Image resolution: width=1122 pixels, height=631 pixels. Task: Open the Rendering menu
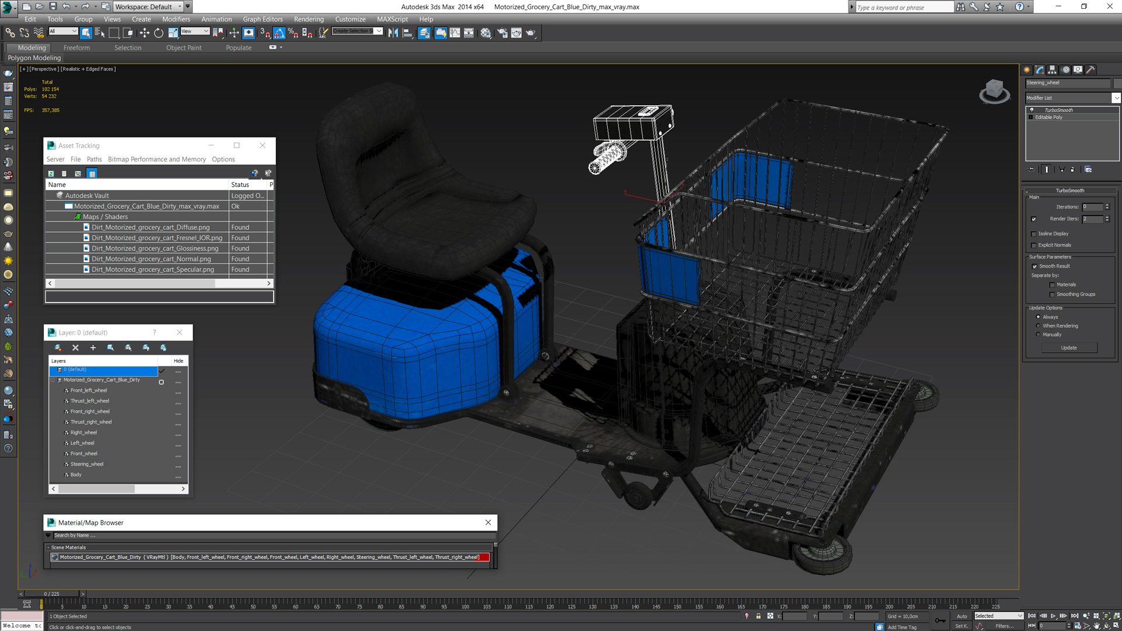pos(309,19)
